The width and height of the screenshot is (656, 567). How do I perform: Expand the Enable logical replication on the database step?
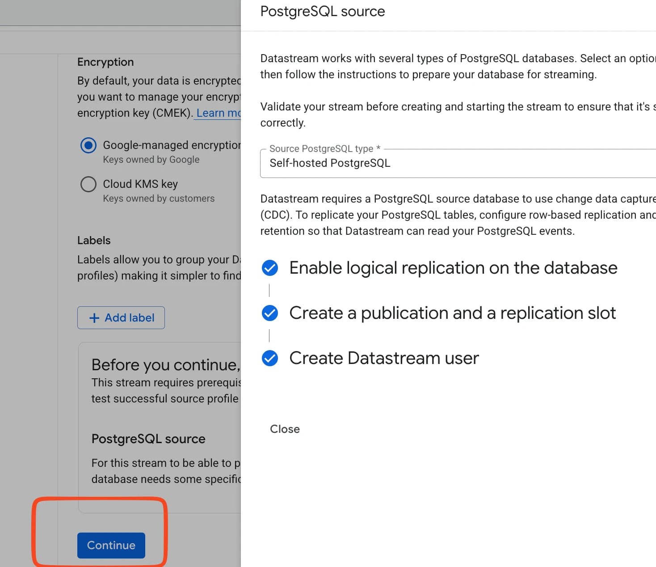[x=453, y=268]
